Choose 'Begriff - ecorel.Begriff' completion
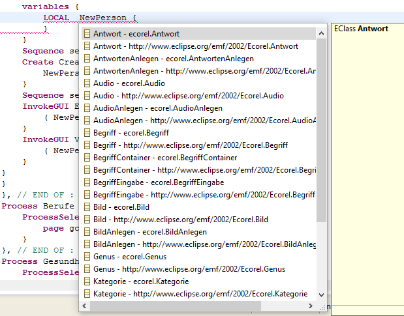 tap(198, 133)
